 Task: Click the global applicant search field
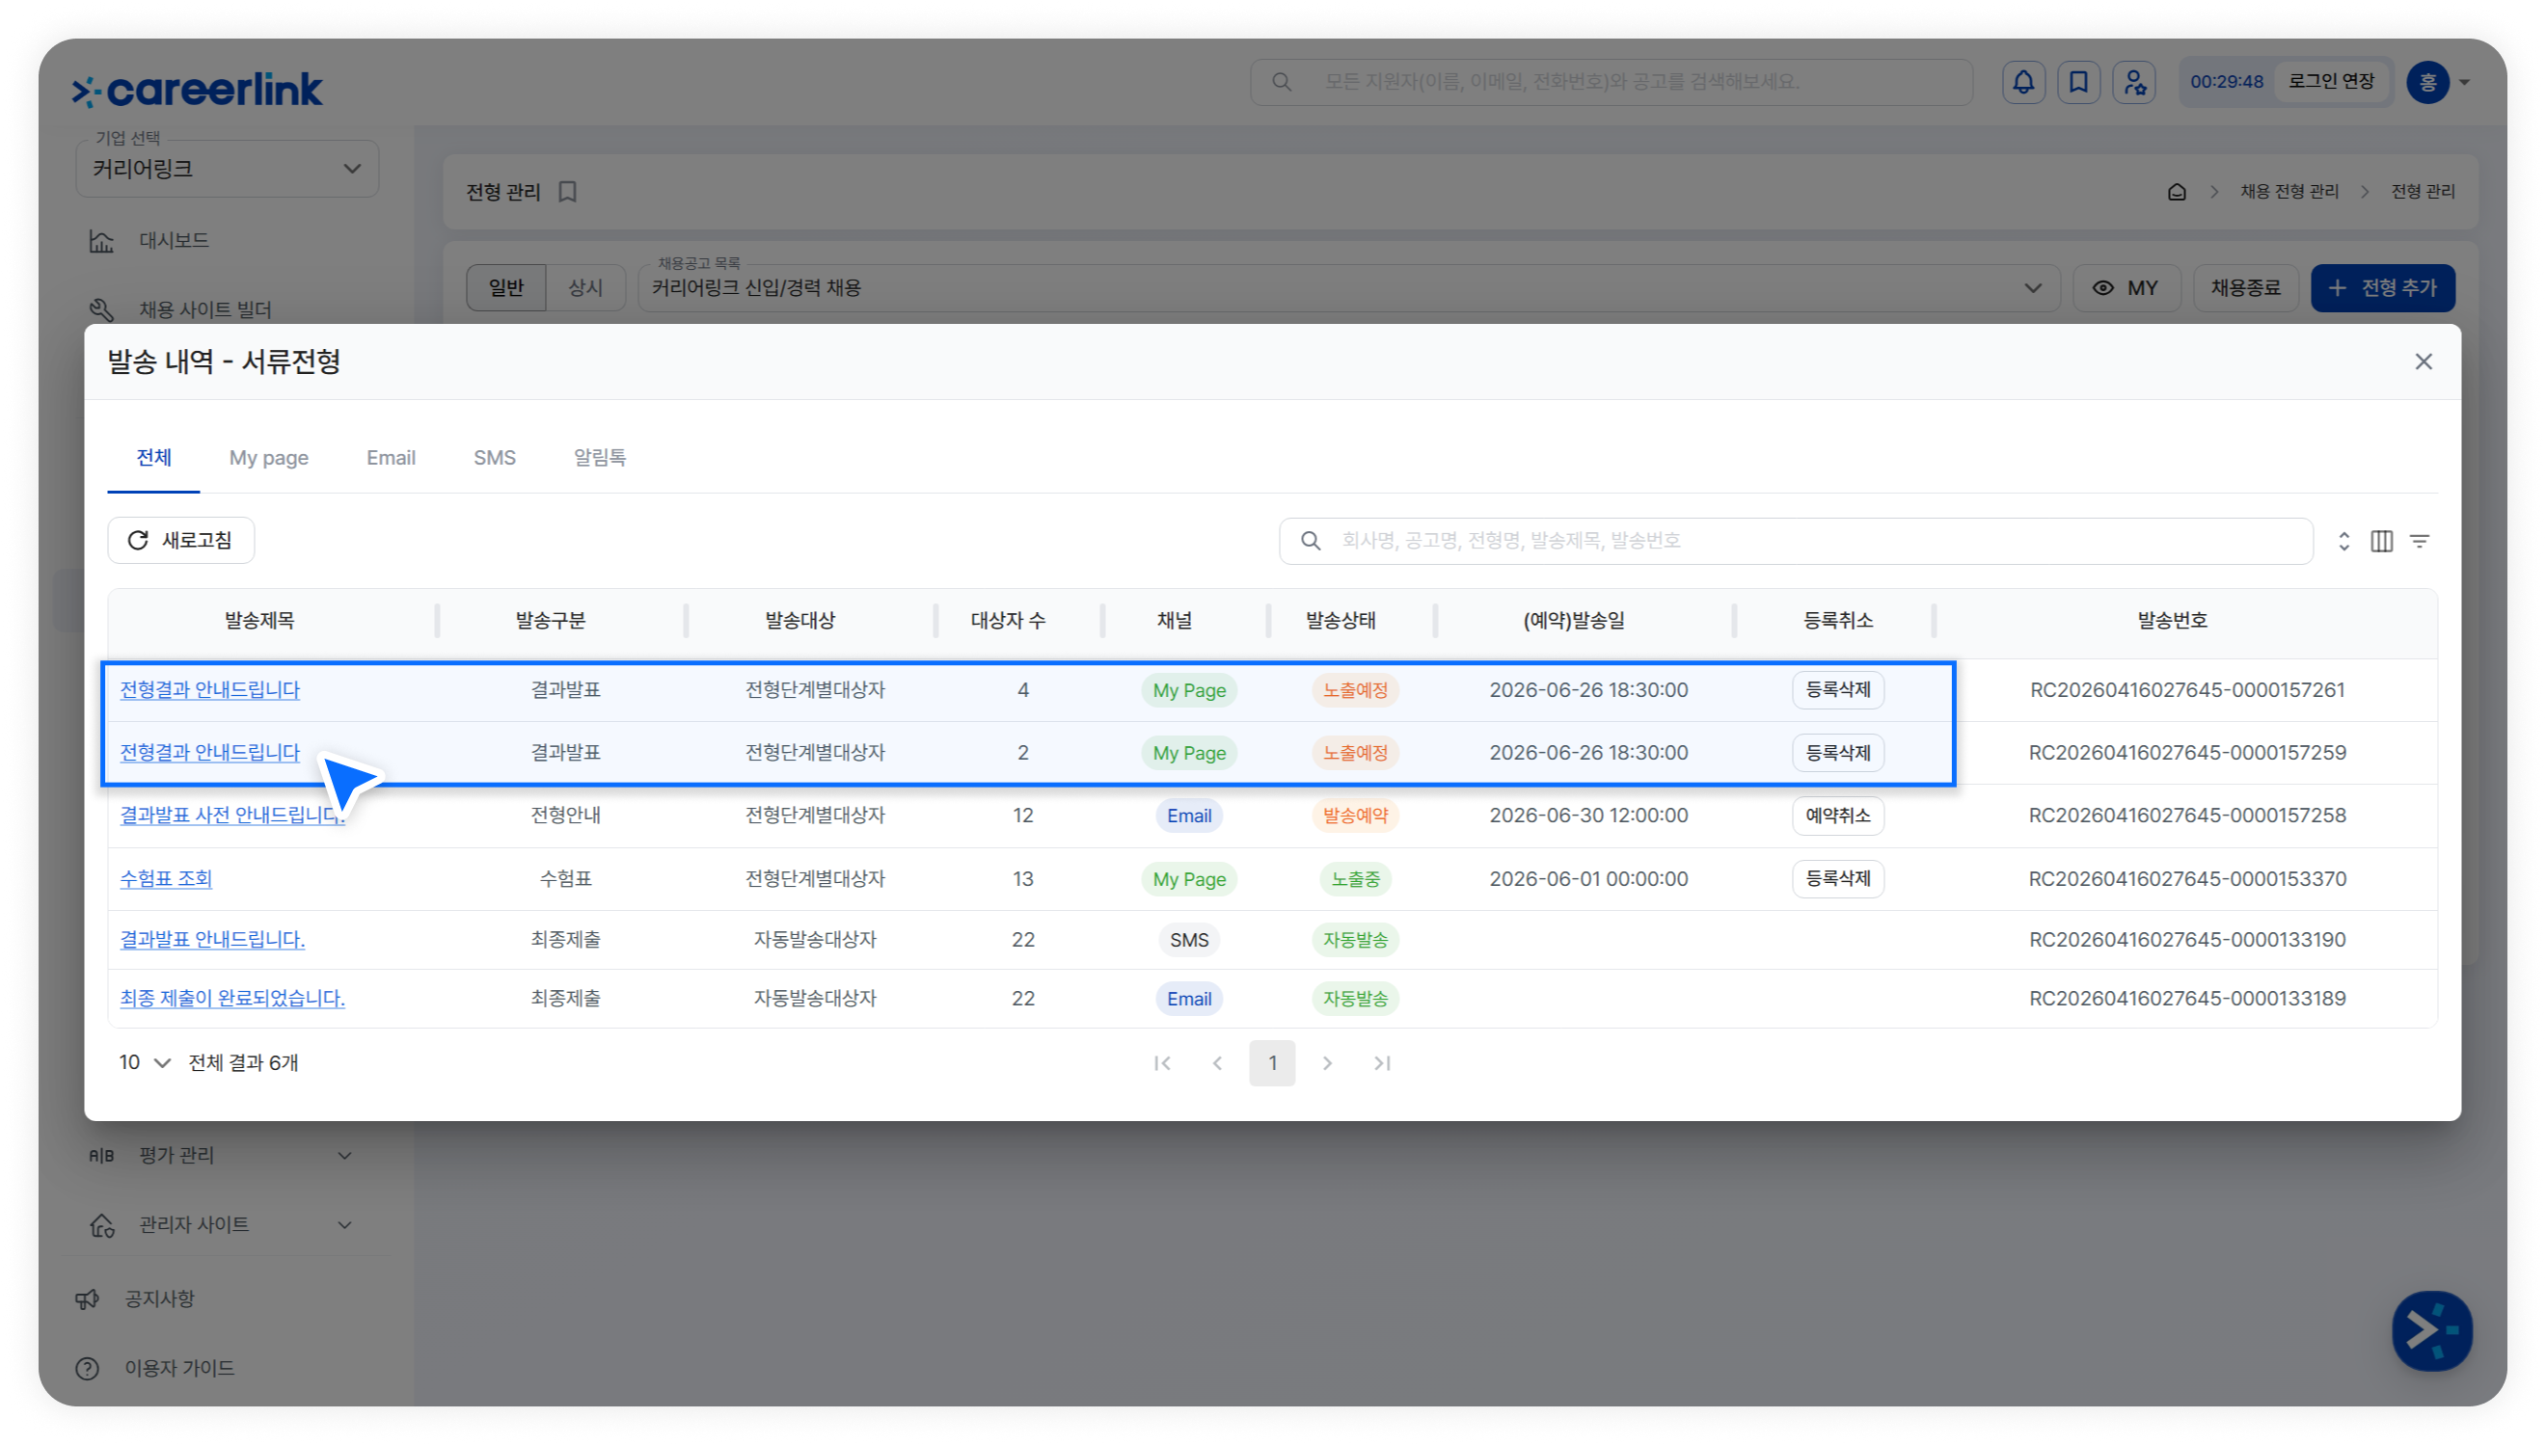coord(1611,82)
